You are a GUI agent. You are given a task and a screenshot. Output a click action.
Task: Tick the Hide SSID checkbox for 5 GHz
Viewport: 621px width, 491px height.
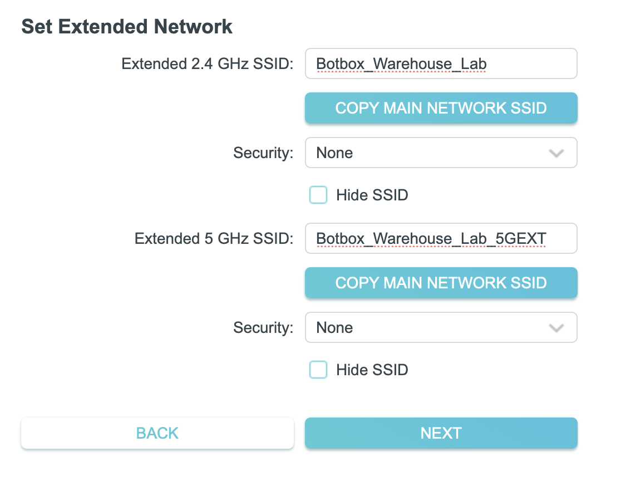coord(318,370)
